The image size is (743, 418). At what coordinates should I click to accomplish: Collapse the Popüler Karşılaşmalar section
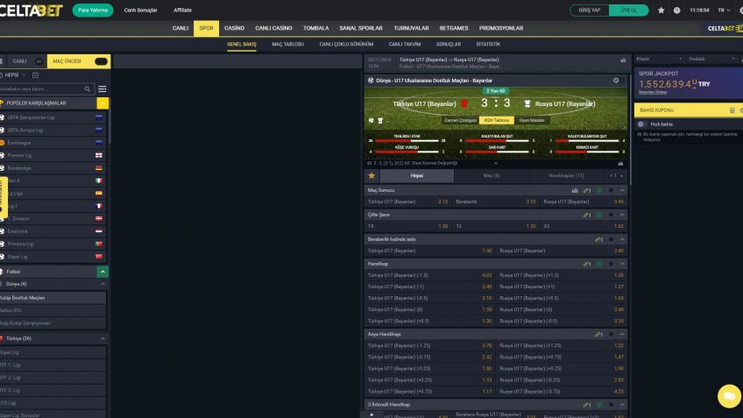tap(103, 103)
